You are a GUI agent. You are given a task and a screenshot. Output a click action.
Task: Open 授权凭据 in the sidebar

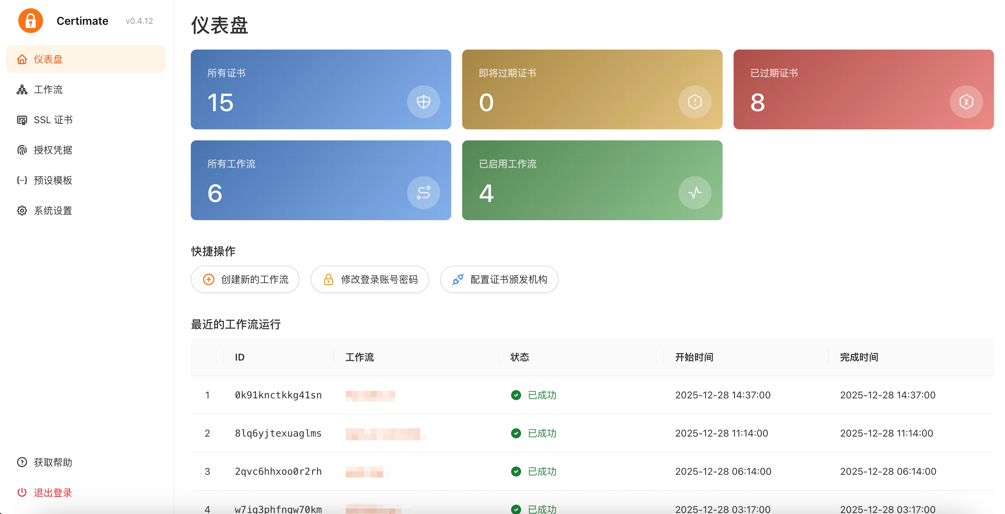[53, 150]
